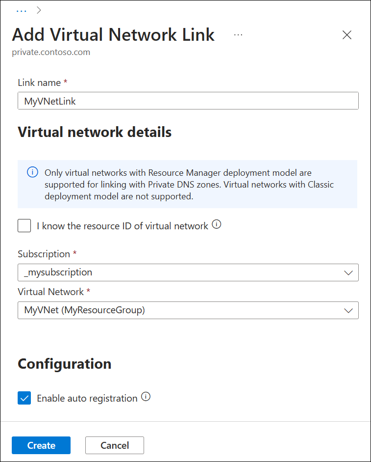Select the _mysubscription value

[x=188, y=272]
